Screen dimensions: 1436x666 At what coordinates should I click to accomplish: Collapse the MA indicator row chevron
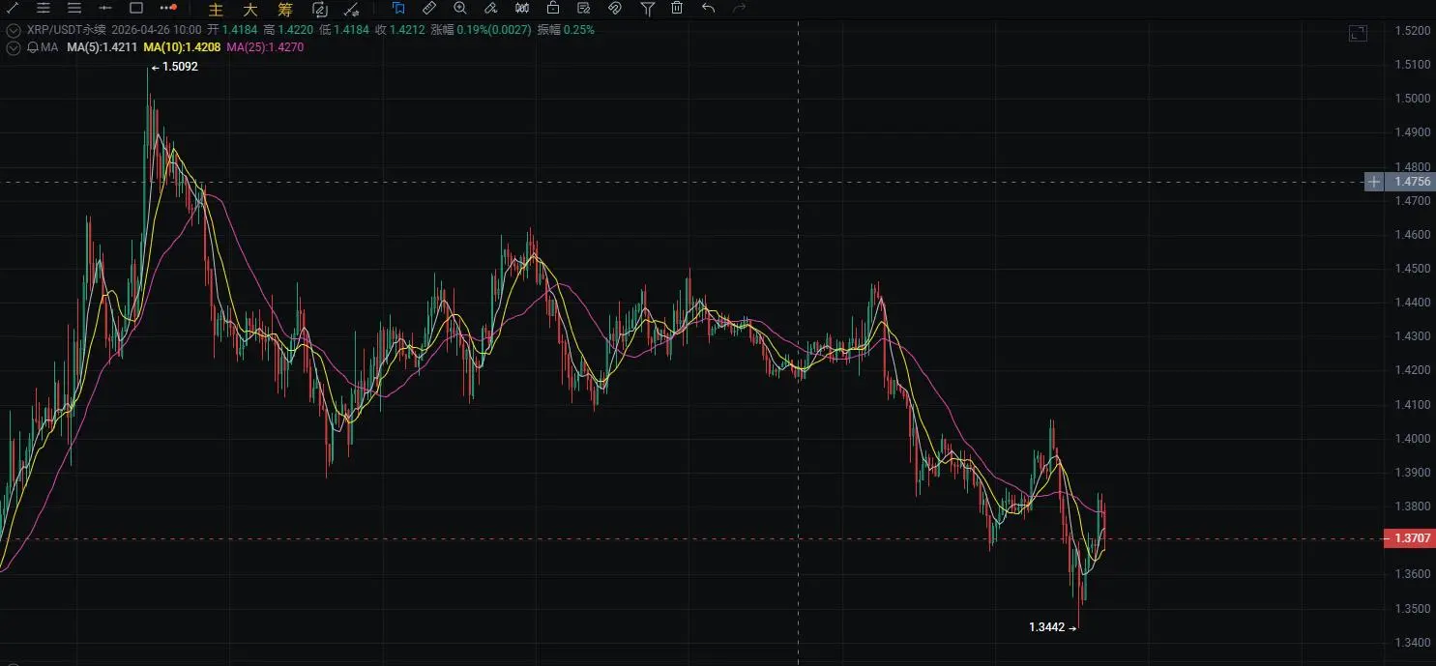tap(13, 46)
